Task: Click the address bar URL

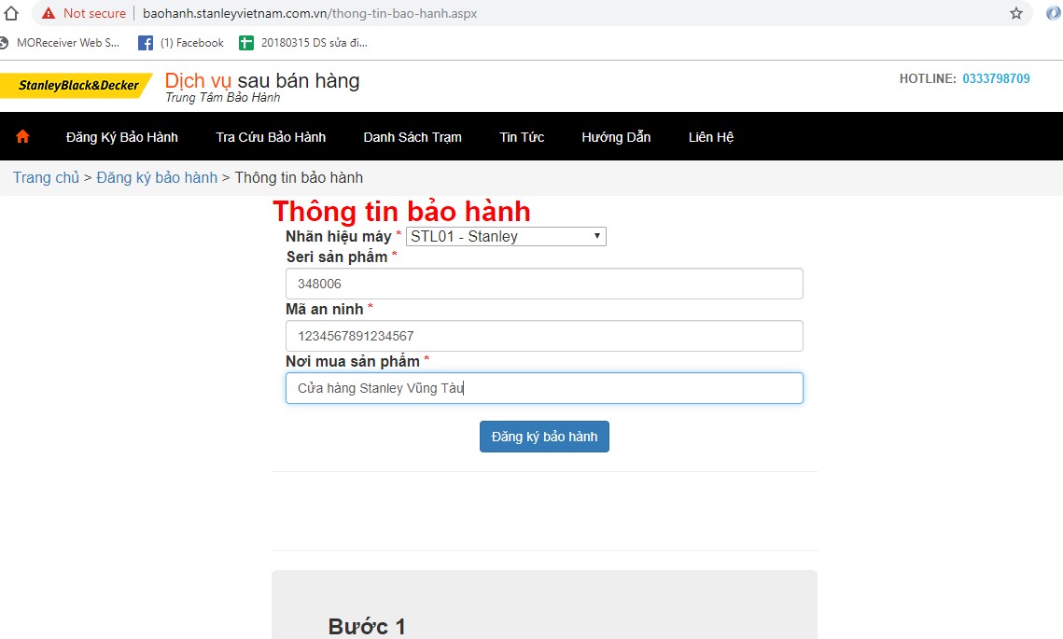Action: (310, 13)
